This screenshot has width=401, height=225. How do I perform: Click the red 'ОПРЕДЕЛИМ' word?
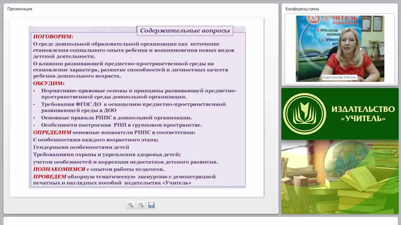coord(52,132)
